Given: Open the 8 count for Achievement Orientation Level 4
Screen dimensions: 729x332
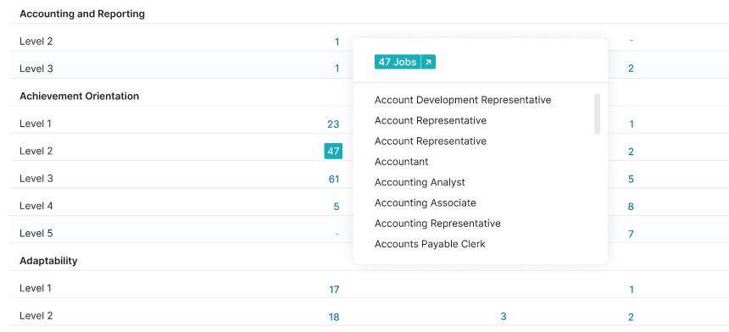Looking at the screenshot, I should 631,207.
